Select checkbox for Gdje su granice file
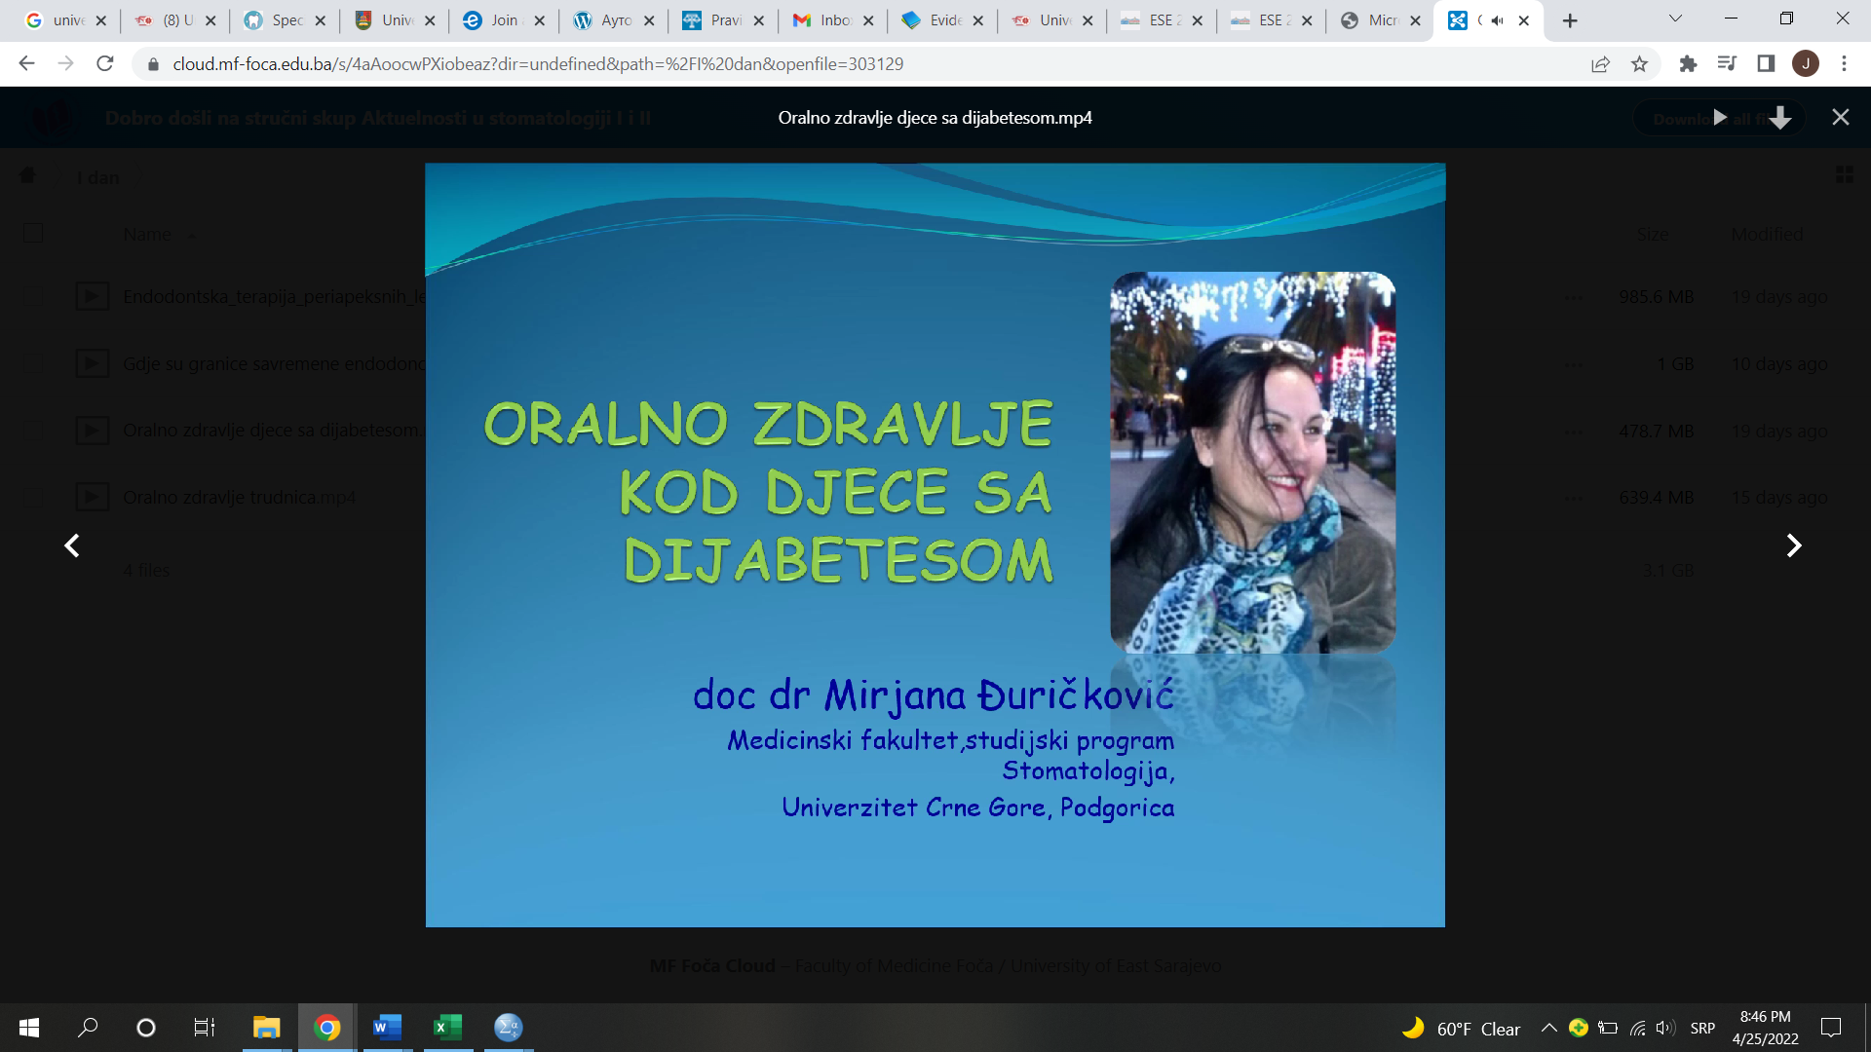This screenshot has height=1052, width=1871. coord(33,363)
